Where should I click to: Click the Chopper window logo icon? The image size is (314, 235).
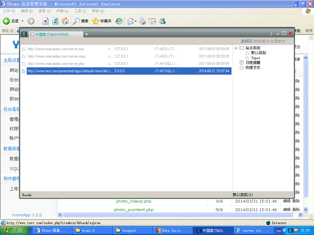[24, 34]
